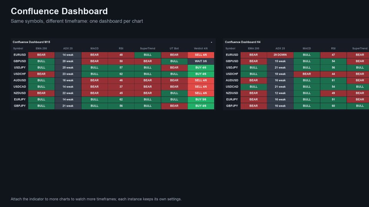Click RSI value 50 in M15 GBPUSD row
The image size is (369, 207).
pyautogui.click(x=121, y=61)
